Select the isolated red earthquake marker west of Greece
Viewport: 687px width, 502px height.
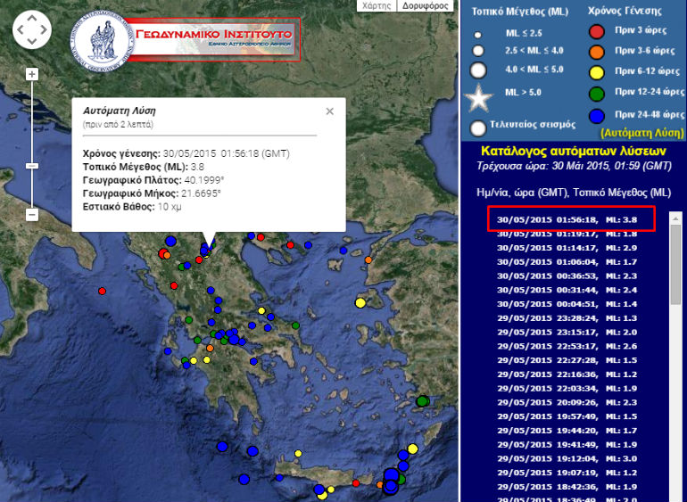coord(103,291)
